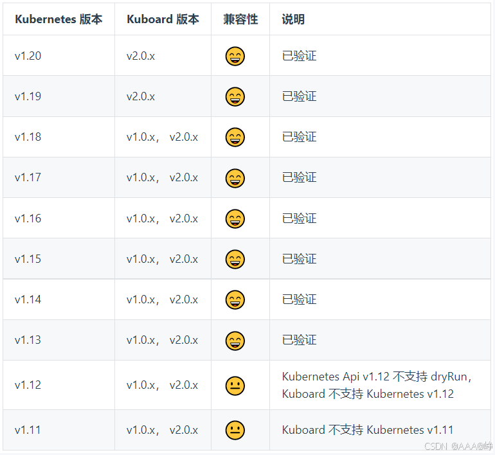The width and height of the screenshot is (495, 455).
Task: Click the 'Kuboard 版本' column header
Action: pos(163,19)
